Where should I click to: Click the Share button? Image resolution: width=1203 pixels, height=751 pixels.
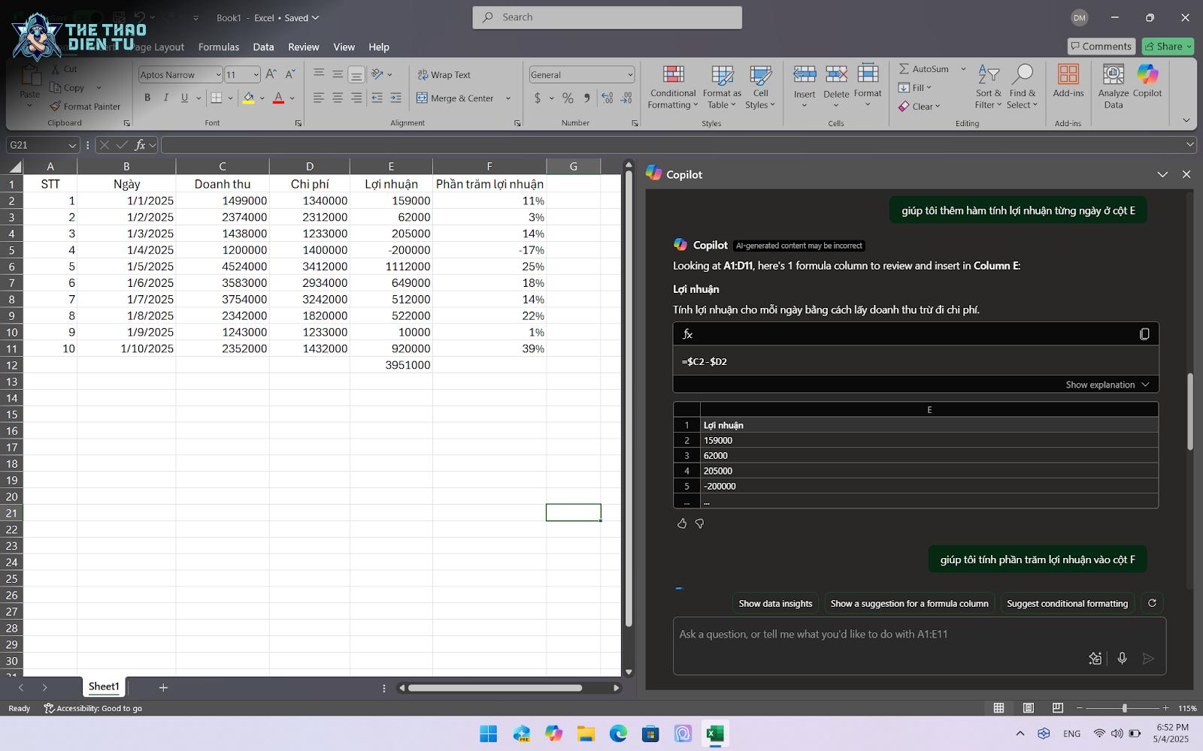click(x=1168, y=47)
